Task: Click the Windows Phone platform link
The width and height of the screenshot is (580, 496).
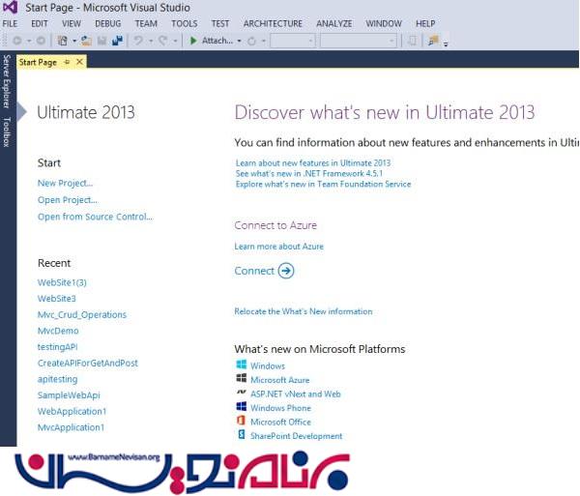Action: pyautogui.click(x=280, y=408)
